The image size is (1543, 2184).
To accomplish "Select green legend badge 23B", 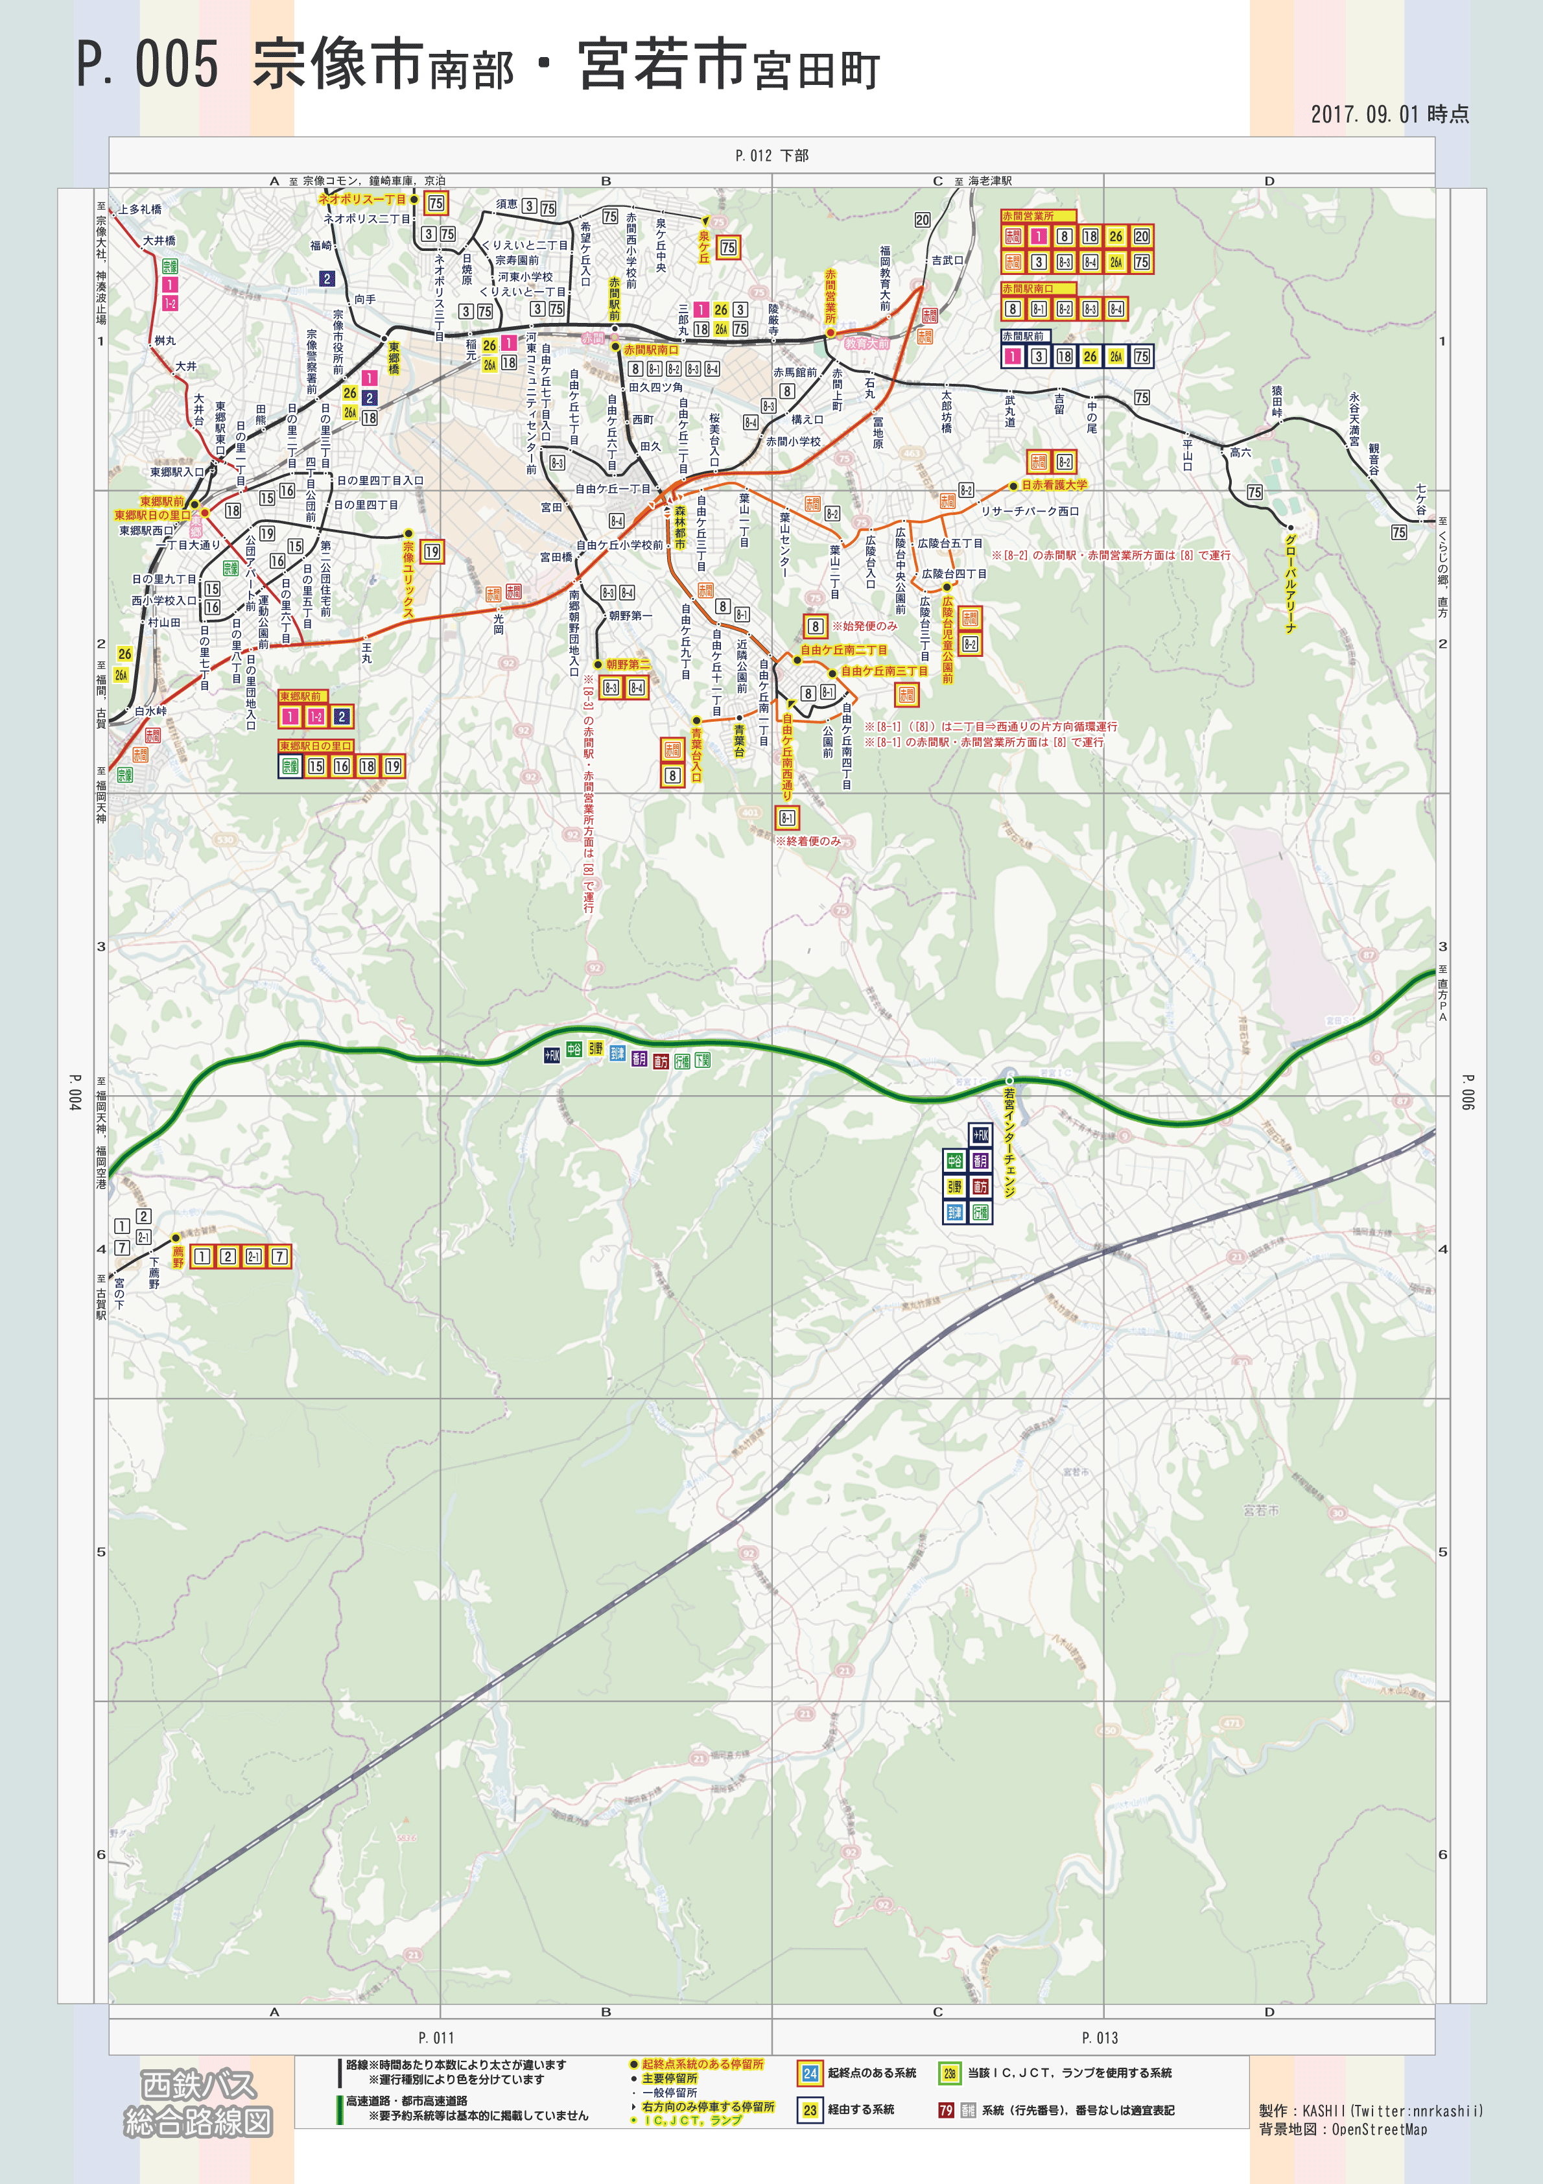I will coord(949,2074).
